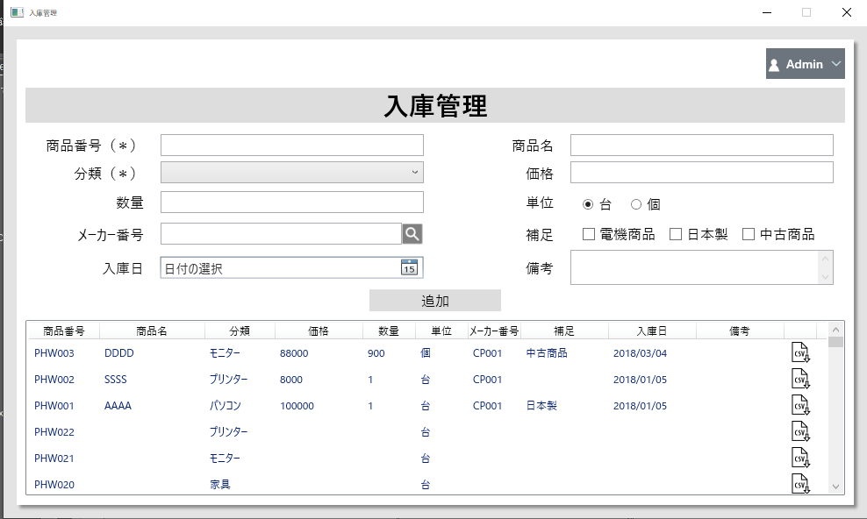Viewport: 867px width, 519px height.
Task: Click the app icon in title bar
Action: click(x=18, y=12)
